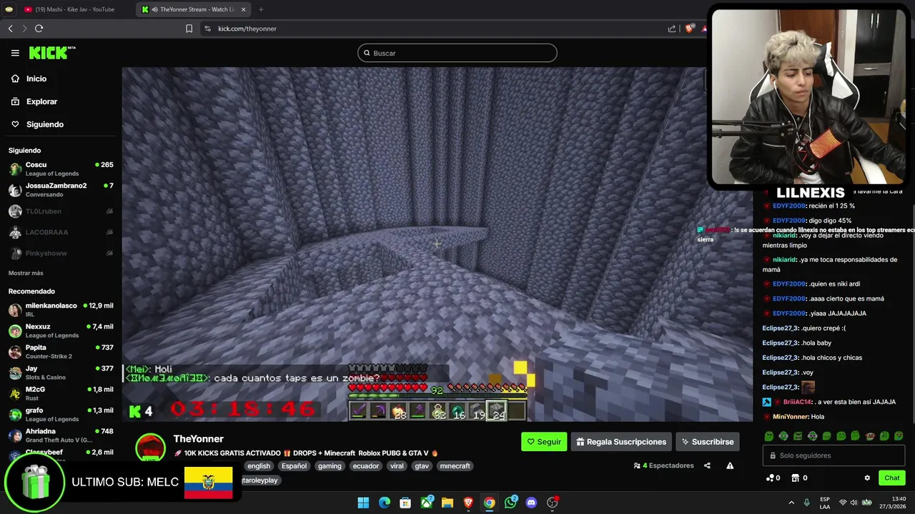Go back in the browser

(x=10, y=29)
